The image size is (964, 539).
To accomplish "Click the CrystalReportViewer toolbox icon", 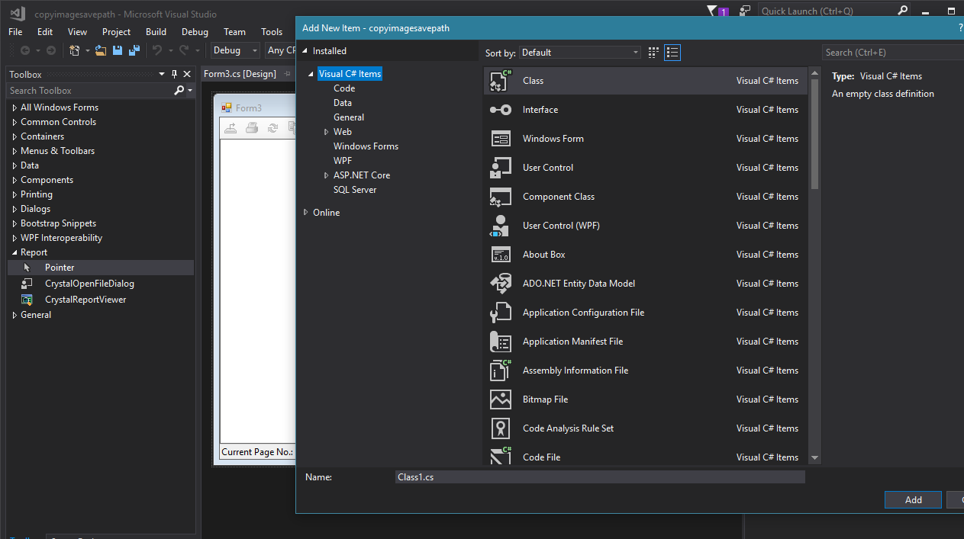I will (27, 300).
